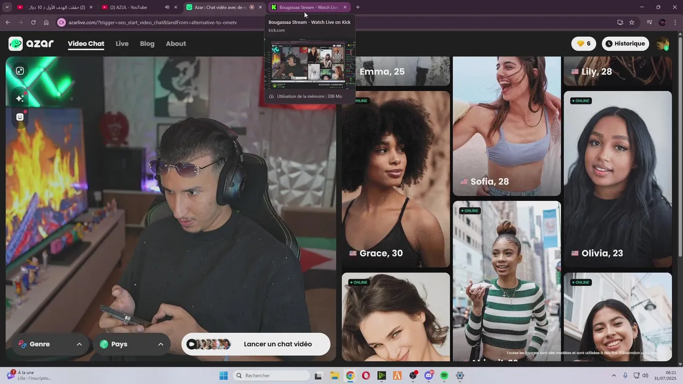Open the Azar profile avatar
The width and height of the screenshot is (683, 384).
662,44
